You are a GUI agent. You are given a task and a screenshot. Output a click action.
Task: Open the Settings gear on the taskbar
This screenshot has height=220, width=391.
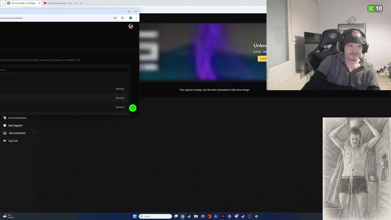229,216
